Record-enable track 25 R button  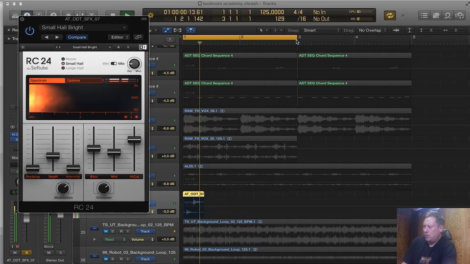click(121, 231)
